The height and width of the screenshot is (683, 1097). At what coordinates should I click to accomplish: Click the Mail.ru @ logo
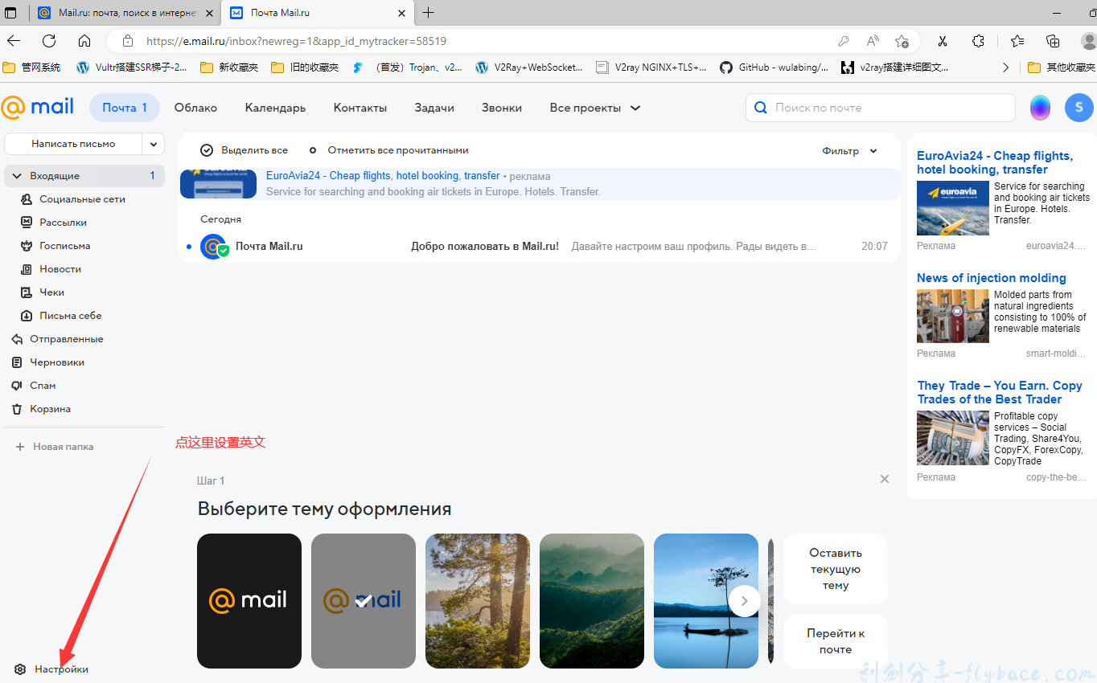37,107
